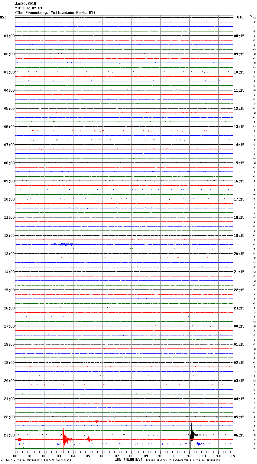Viewport: 257px width, 464px height.
Task: Click the 02:15 UTC time label
Action: [239, 363]
